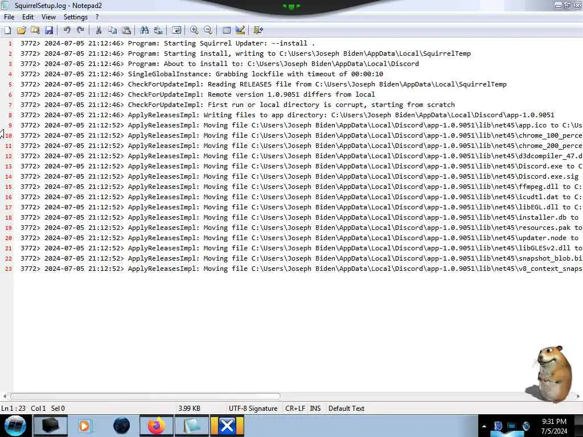The height and width of the screenshot is (437, 583).
Task: Click the Browse files toolbar icon
Action: 35,30
